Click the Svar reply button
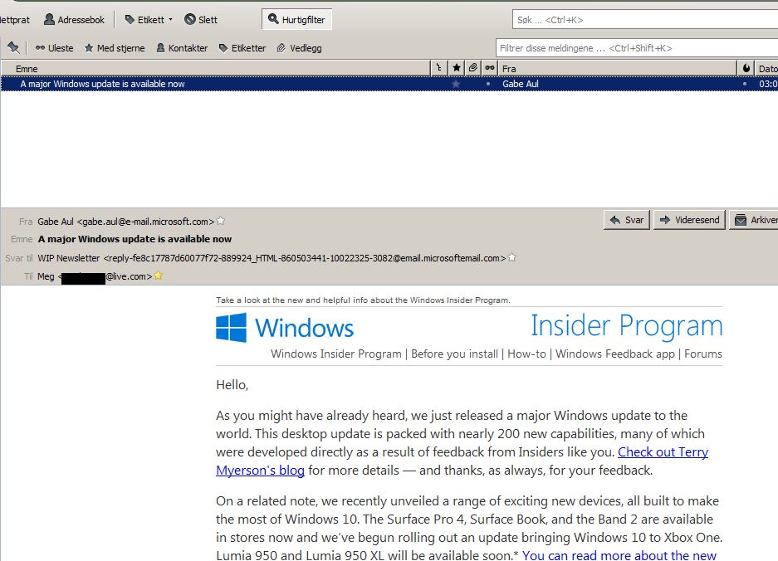 coord(627,220)
